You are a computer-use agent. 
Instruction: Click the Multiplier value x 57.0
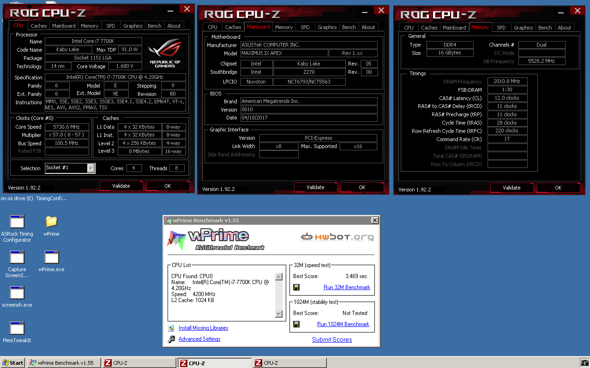coord(67,135)
